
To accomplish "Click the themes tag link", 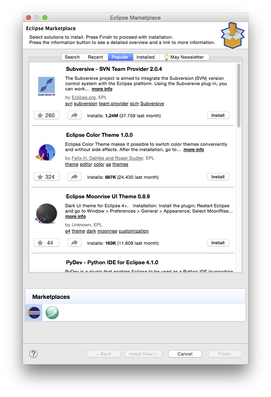I will coord(120,164).
